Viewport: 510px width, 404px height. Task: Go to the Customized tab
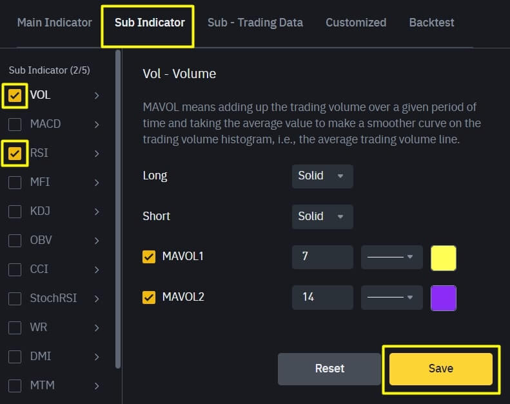point(356,23)
